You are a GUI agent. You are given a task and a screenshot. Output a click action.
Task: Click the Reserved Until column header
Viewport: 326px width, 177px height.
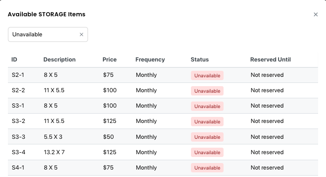click(271, 60)
